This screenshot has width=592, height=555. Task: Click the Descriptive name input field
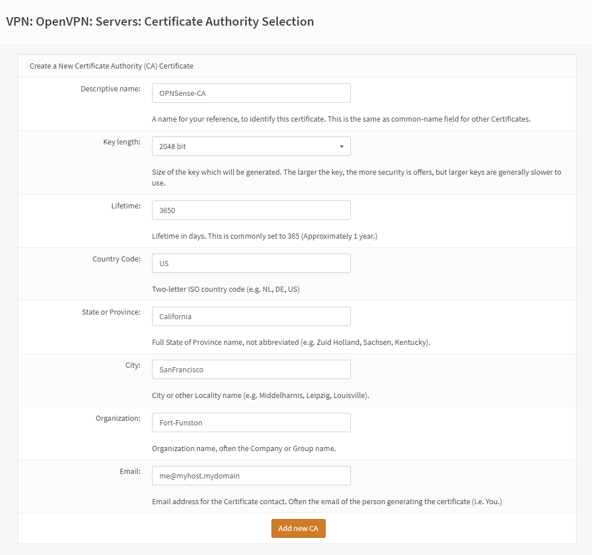(x=251, y=93)
